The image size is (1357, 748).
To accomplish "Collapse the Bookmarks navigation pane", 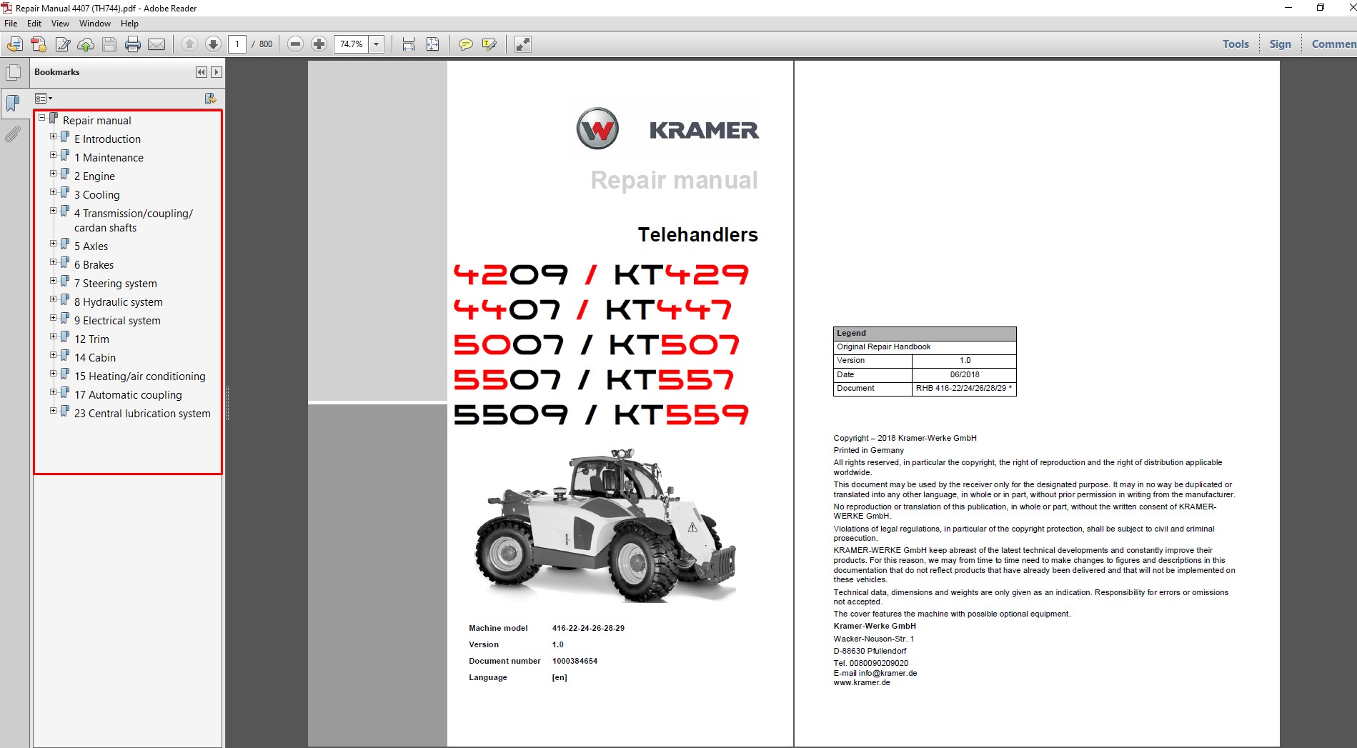I will (202, 72).
